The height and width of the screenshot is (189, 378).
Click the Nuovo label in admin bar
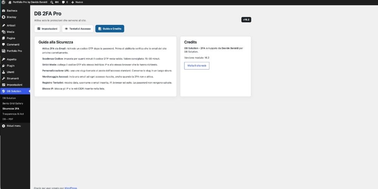coord(79,2)
